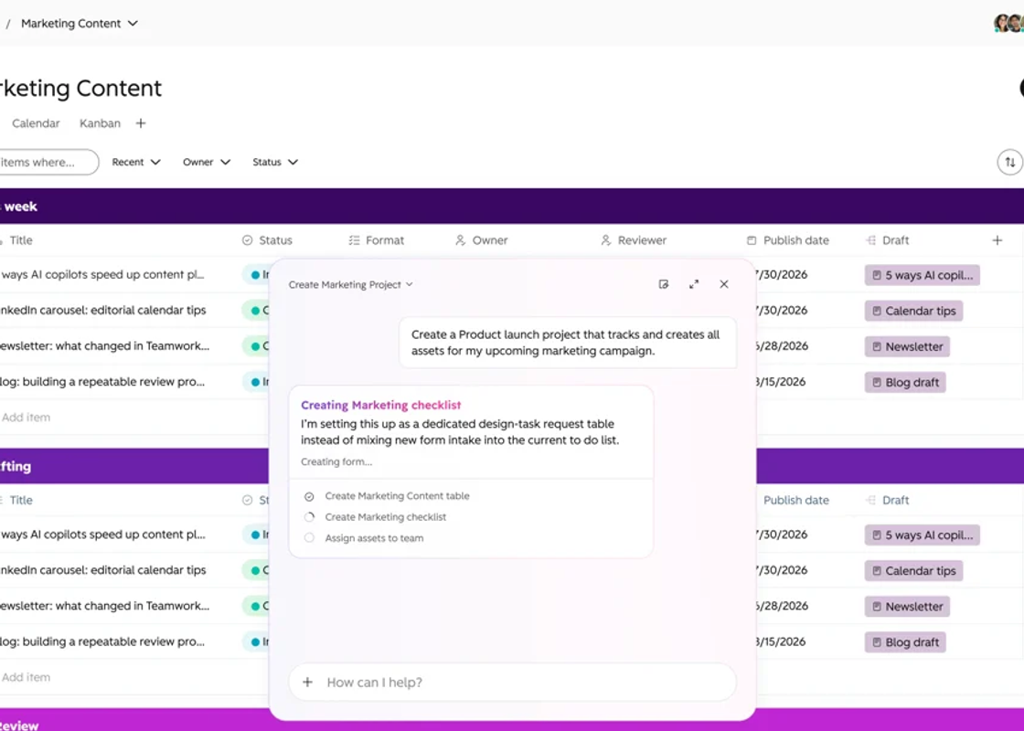Click the How can I help input field
This screenshot has height=731, width=1024.
click(513, 682)
